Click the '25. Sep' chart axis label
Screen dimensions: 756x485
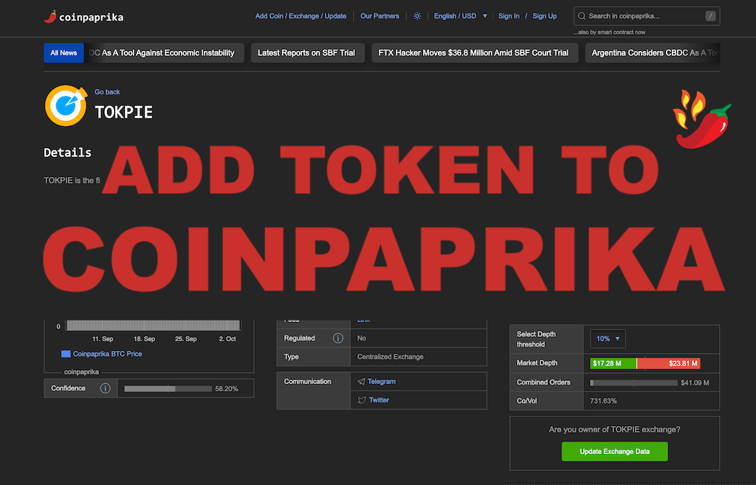tap(185, 339)
